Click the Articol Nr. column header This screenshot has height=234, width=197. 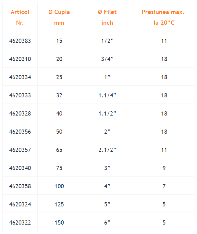[20, 17]
